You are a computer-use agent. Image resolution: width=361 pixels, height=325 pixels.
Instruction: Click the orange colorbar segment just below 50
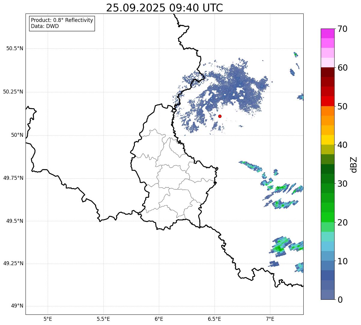327,111
